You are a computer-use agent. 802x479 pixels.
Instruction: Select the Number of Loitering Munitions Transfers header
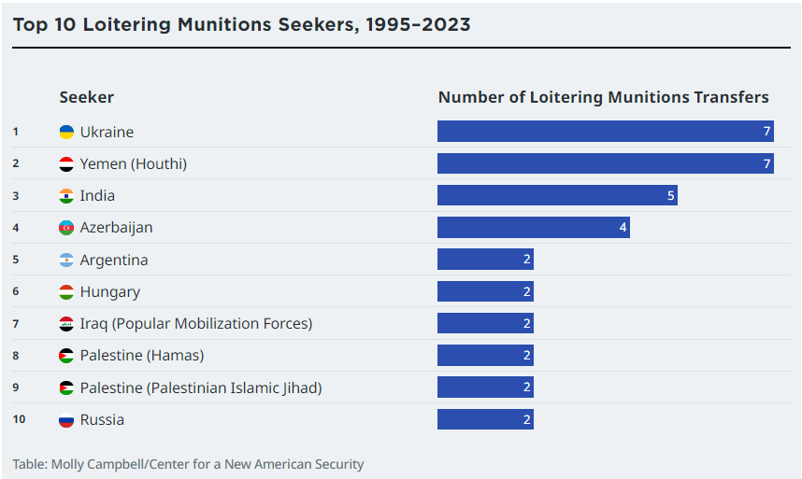[604, 97]
